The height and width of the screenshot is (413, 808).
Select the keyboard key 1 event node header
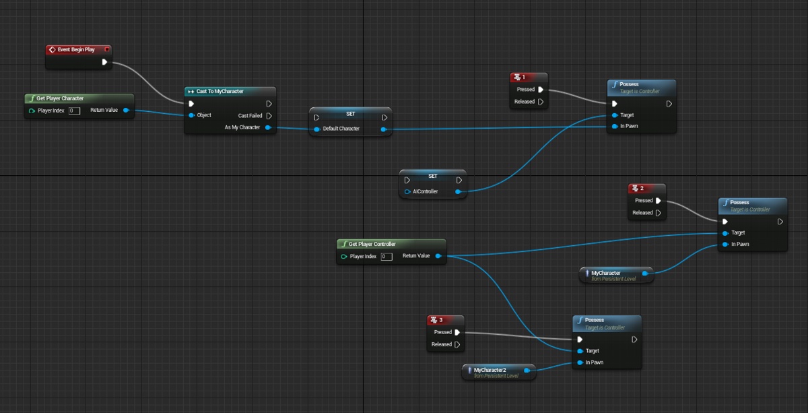point(528,77)
